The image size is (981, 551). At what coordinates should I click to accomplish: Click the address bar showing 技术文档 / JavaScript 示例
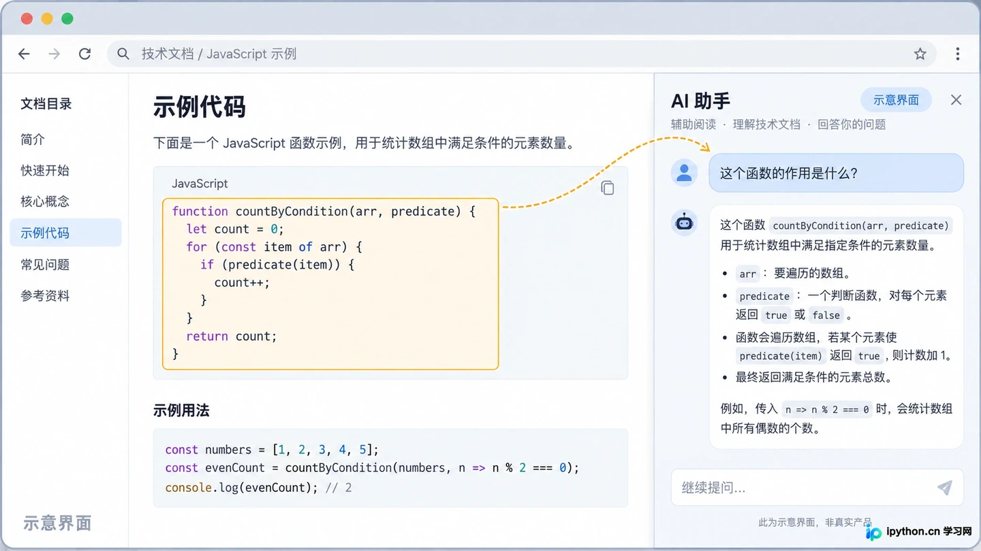point(522,54)
